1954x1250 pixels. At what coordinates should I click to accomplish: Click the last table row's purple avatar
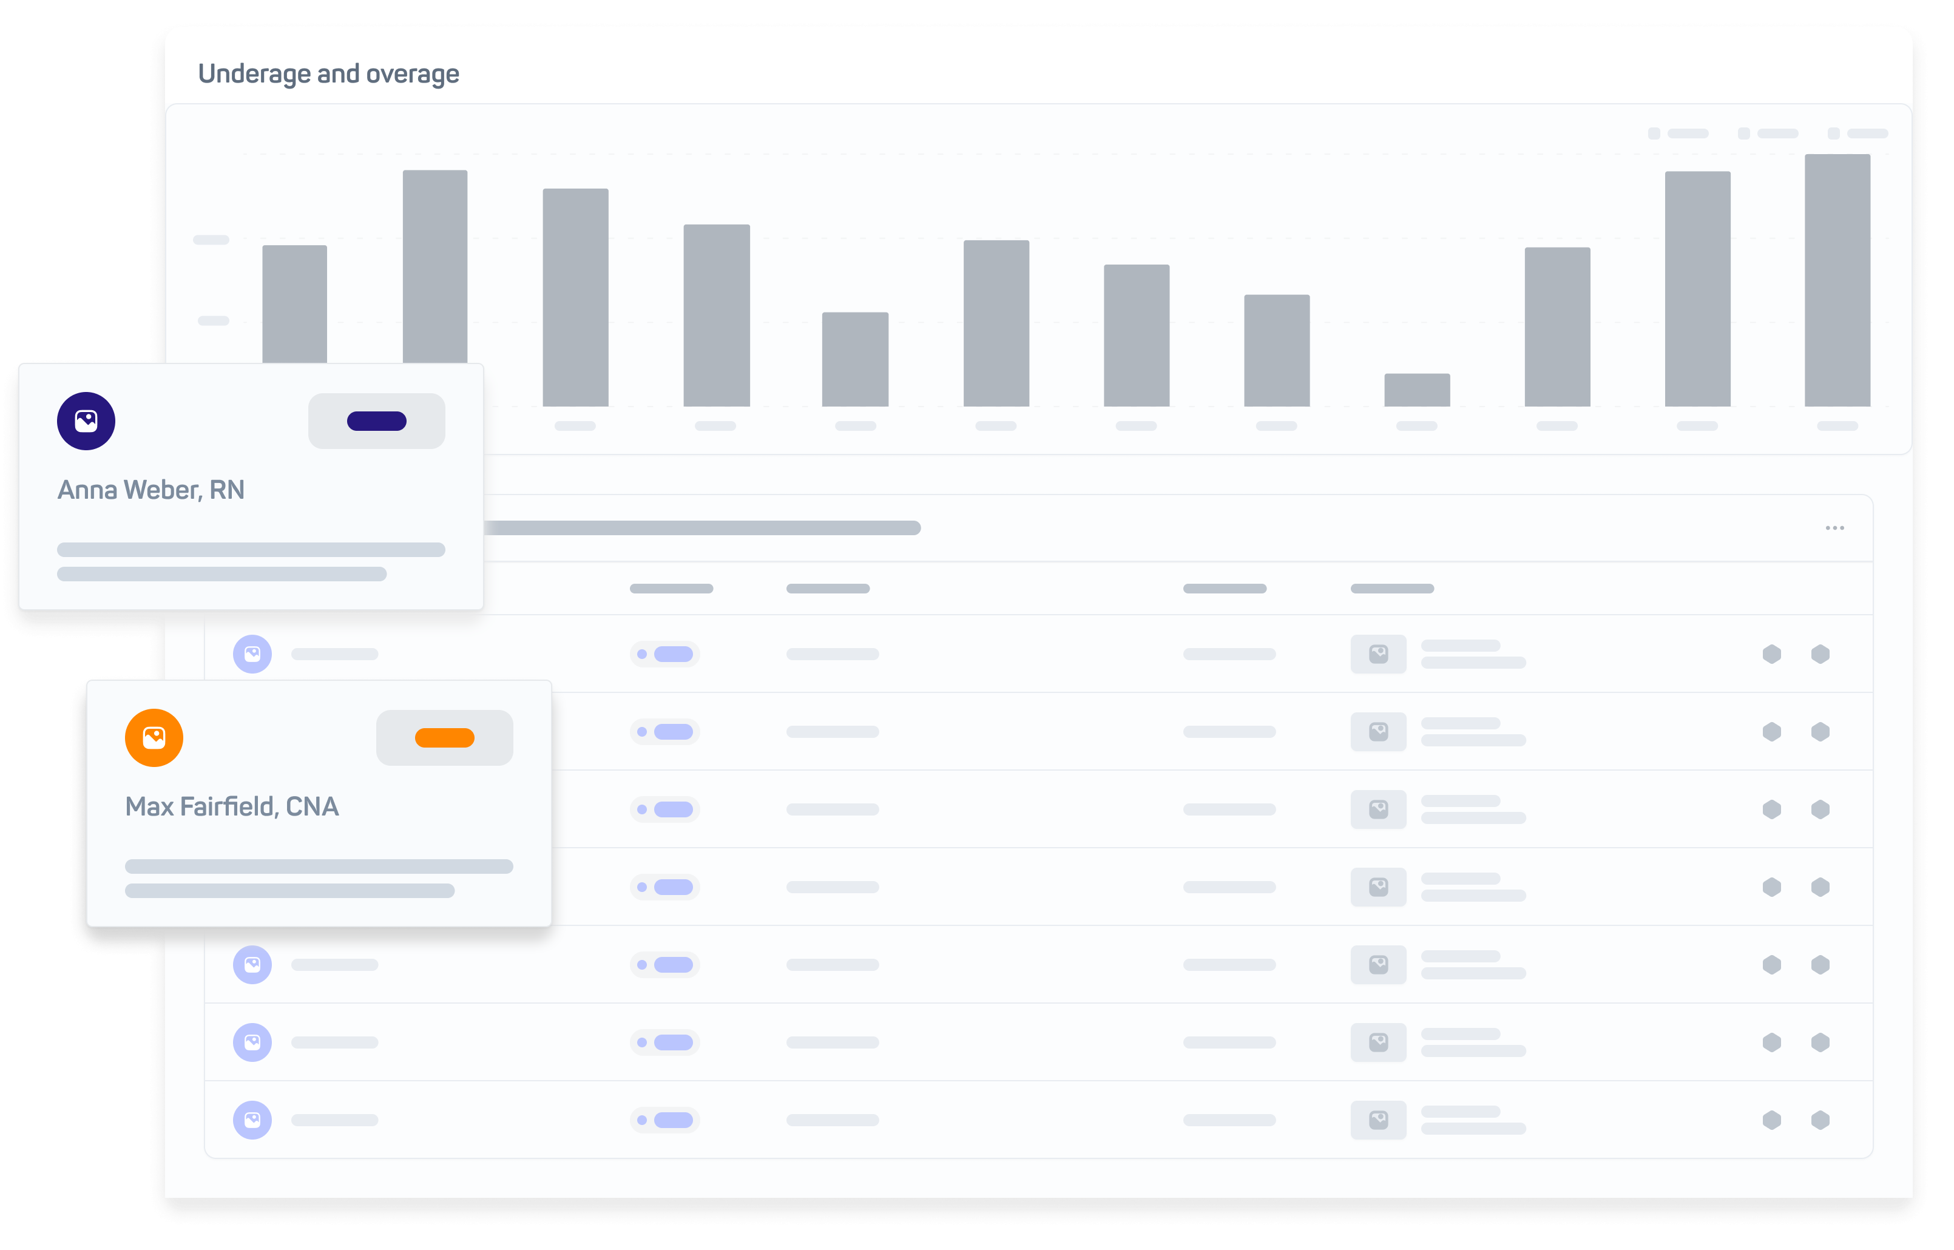coord(252,1120)
